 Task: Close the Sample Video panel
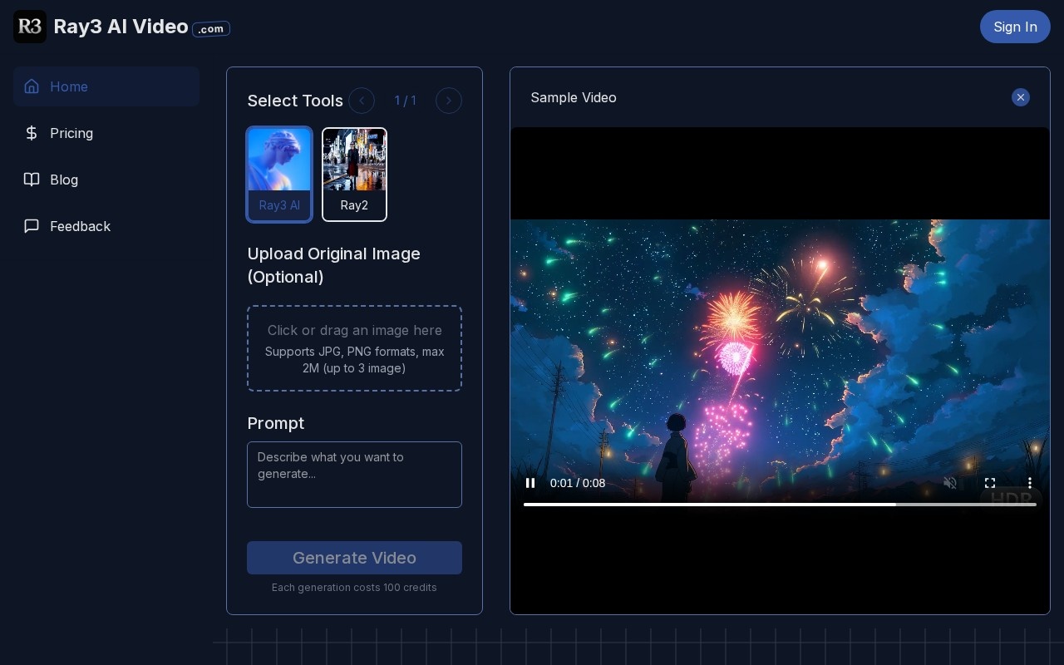click(1021, 97)
